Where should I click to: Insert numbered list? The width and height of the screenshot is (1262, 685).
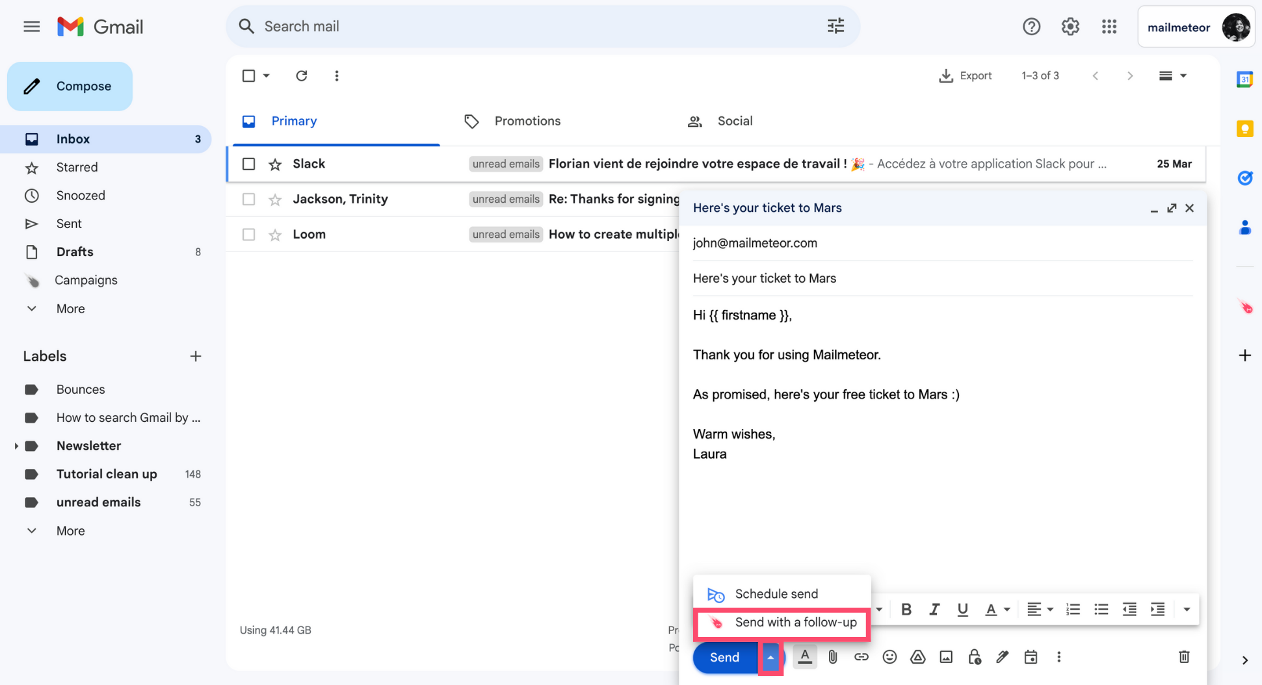[1073, 609]
